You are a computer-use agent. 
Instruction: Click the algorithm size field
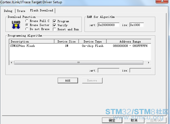point(140,70)
